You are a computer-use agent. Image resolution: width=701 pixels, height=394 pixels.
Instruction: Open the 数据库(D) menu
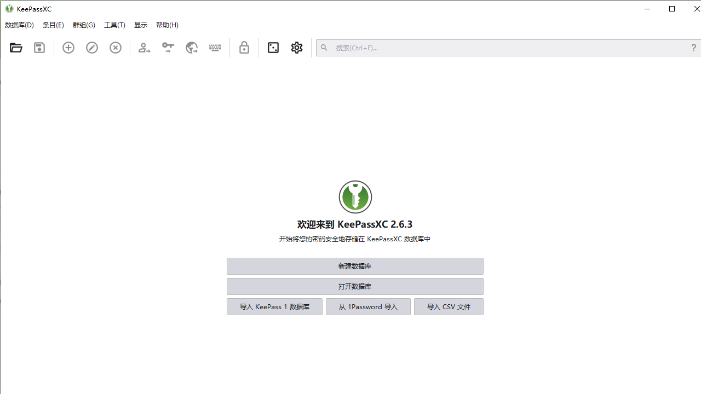click(x=19, y=25)
